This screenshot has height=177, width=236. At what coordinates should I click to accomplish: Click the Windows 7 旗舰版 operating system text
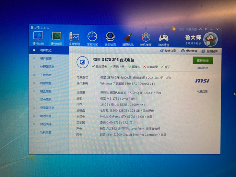pyautogui.click(x=128, y=83)
